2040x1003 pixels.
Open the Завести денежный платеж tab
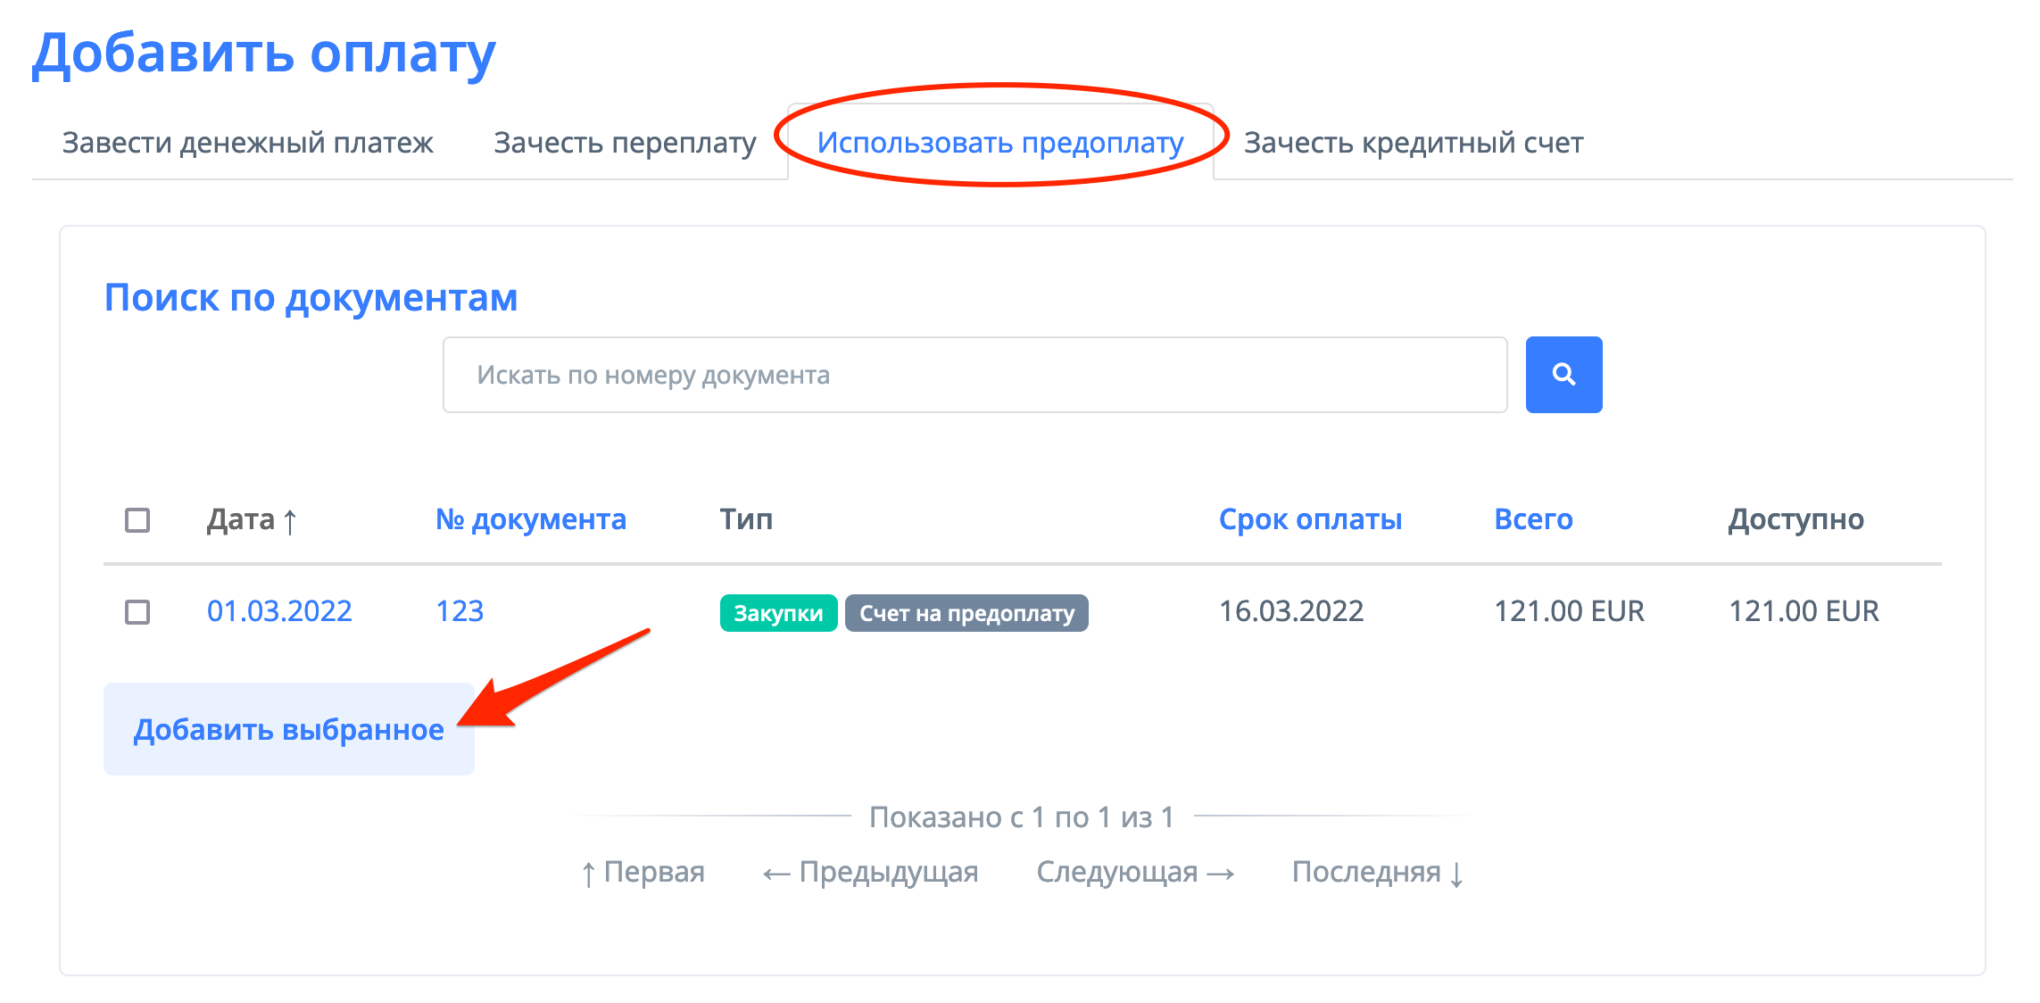point(247,143)
